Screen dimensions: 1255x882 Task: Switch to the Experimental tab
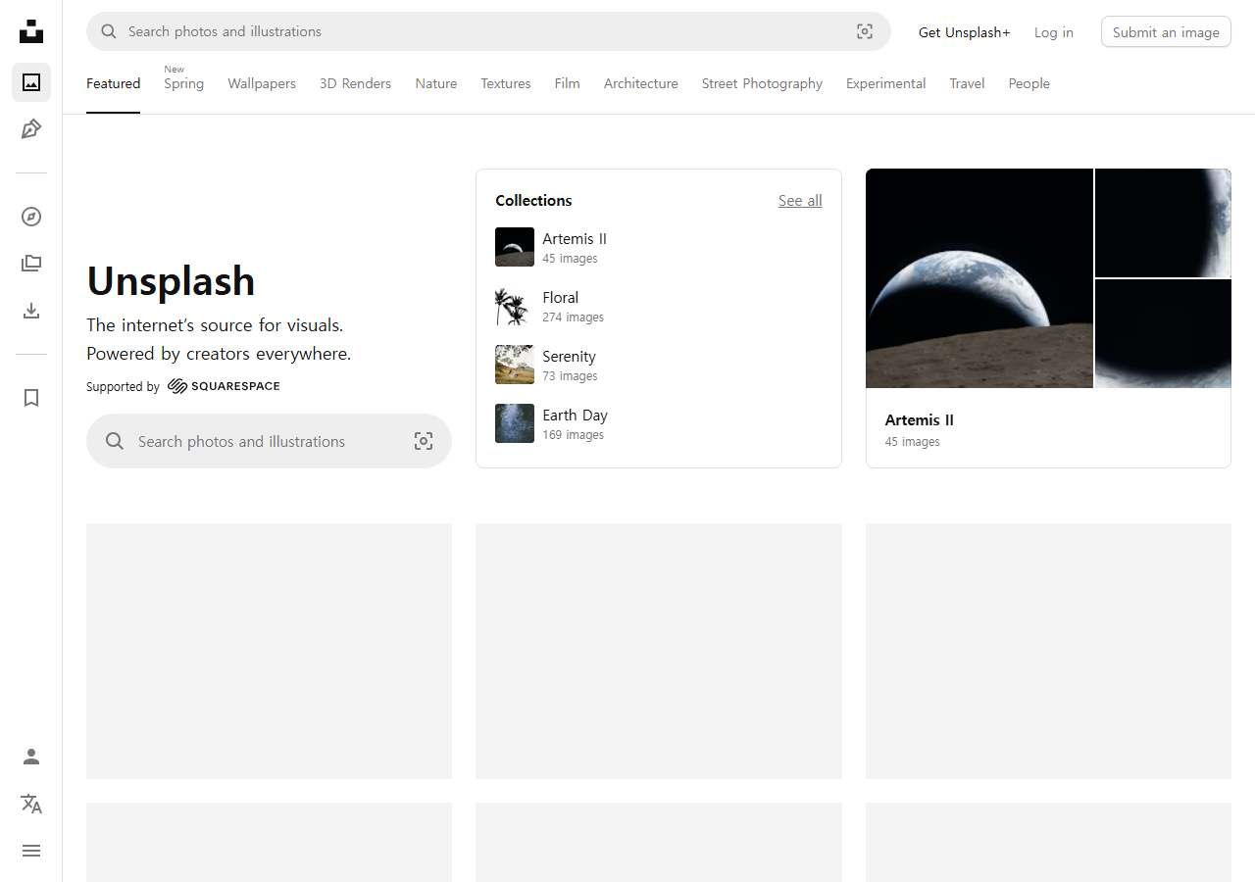tap(885, 83)
